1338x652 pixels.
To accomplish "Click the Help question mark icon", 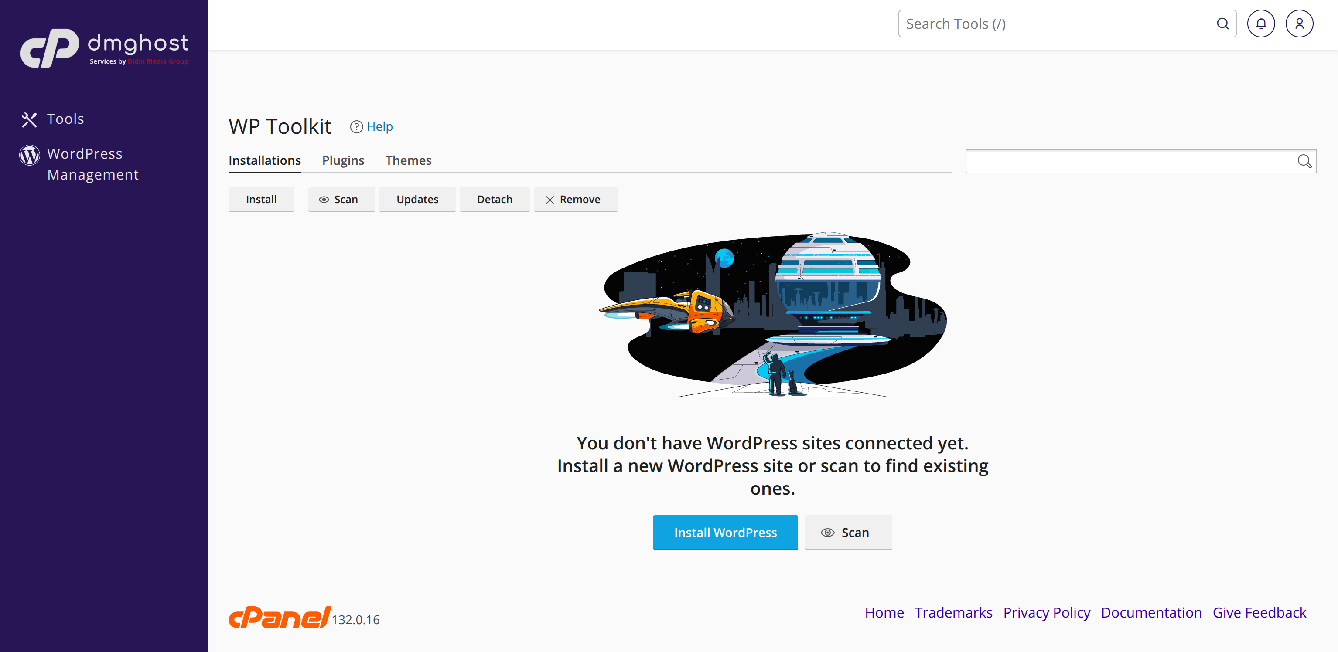I will pos(356,127).
